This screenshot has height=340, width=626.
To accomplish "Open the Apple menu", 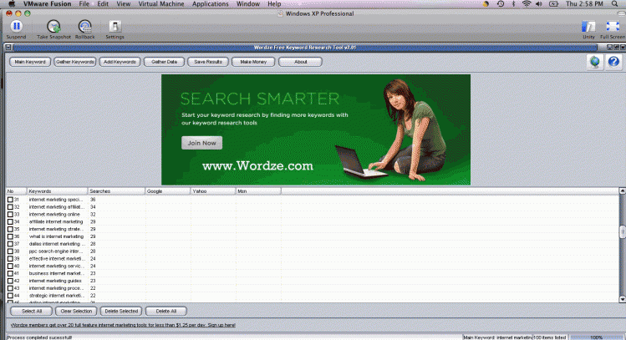I will click(12, 3).
